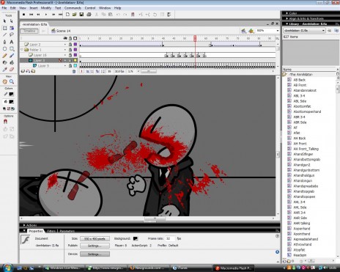340x272 pixels.
Task: Click the Device Settings button
Action: 95,254
